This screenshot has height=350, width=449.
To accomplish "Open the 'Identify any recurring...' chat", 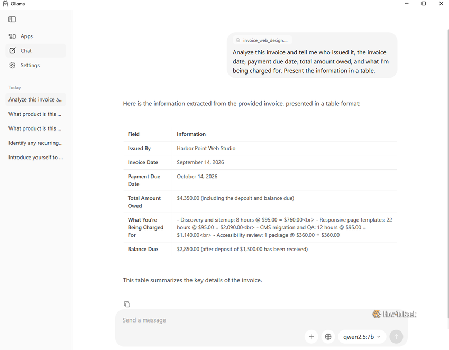I will coord(35,143).
